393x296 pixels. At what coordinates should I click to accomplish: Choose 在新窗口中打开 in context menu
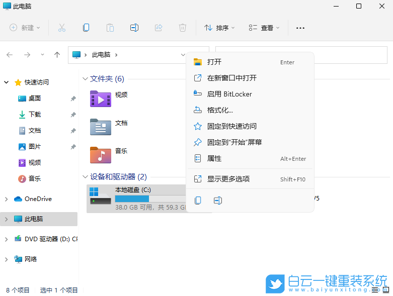click(251, 78)
